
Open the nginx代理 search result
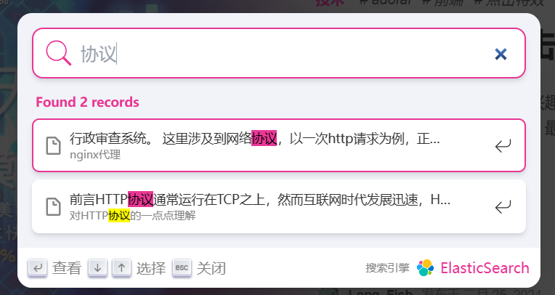[279, 145]
